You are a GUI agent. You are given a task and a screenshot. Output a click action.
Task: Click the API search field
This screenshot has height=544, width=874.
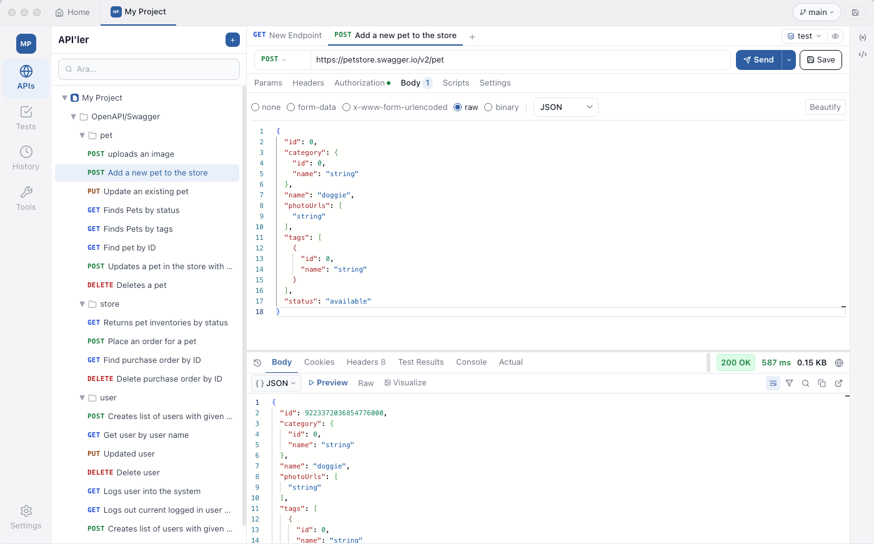tap(149, 69)
